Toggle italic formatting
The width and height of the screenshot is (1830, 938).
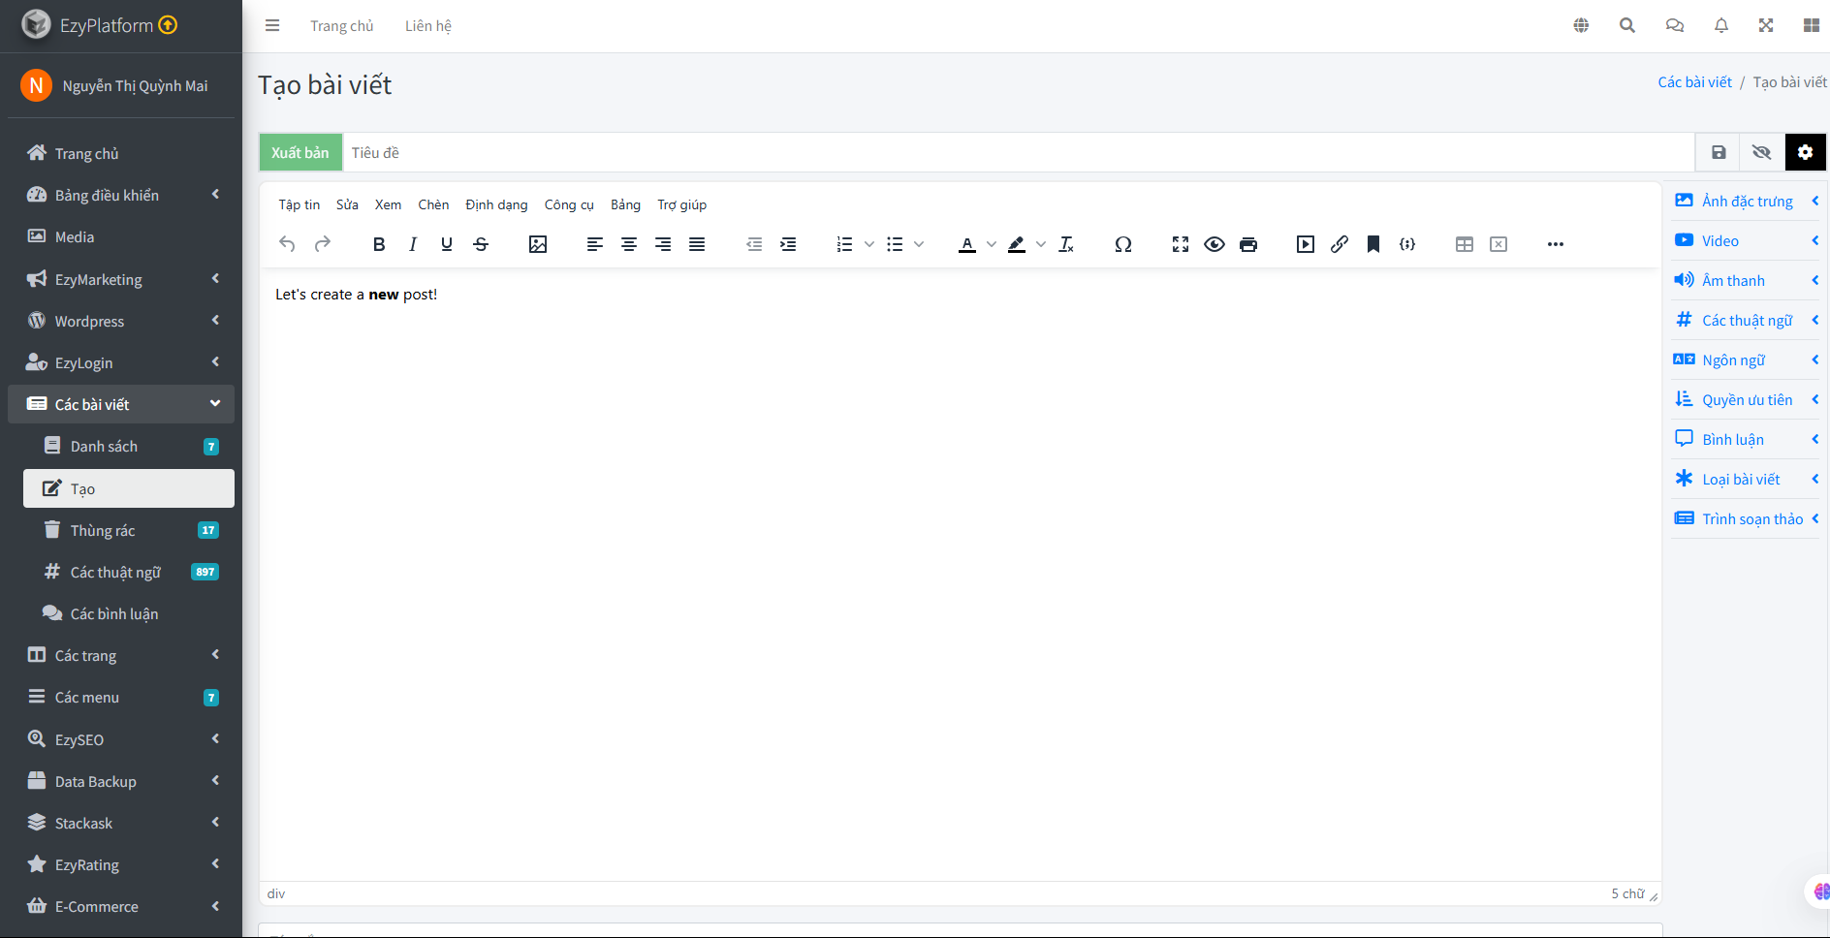tap(413, 244)
